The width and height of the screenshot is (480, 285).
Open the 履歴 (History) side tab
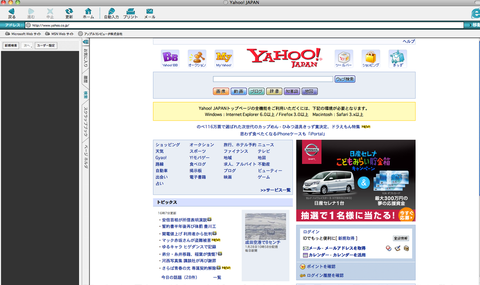[x=86, y=79]
